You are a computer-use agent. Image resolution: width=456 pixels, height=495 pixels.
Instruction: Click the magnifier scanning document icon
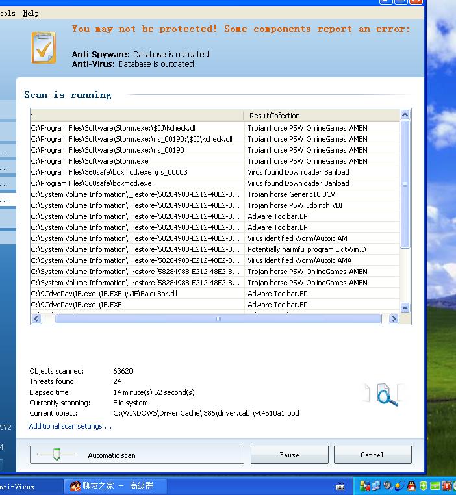(x=387, y=394)
